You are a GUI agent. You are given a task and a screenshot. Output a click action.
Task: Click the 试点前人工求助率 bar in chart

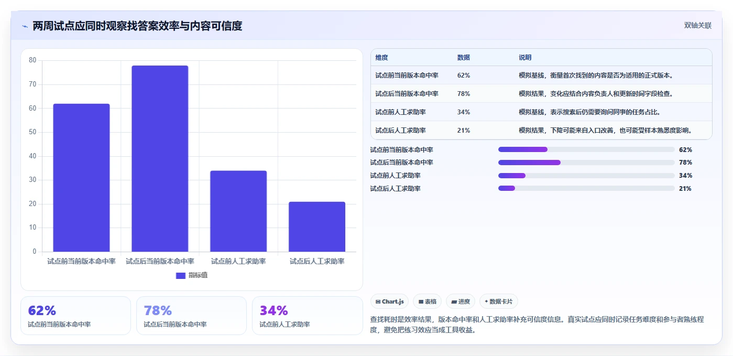(x=238, y=211)
